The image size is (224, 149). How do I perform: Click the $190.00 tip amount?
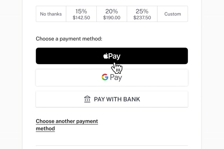click(x=112, y=17)
